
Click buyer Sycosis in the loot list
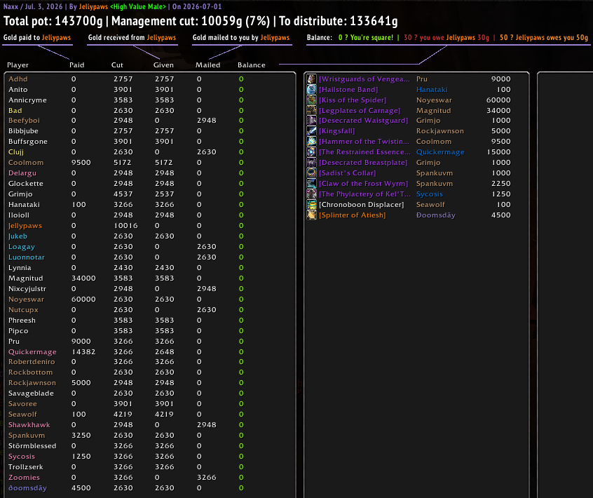click(429, 194)
